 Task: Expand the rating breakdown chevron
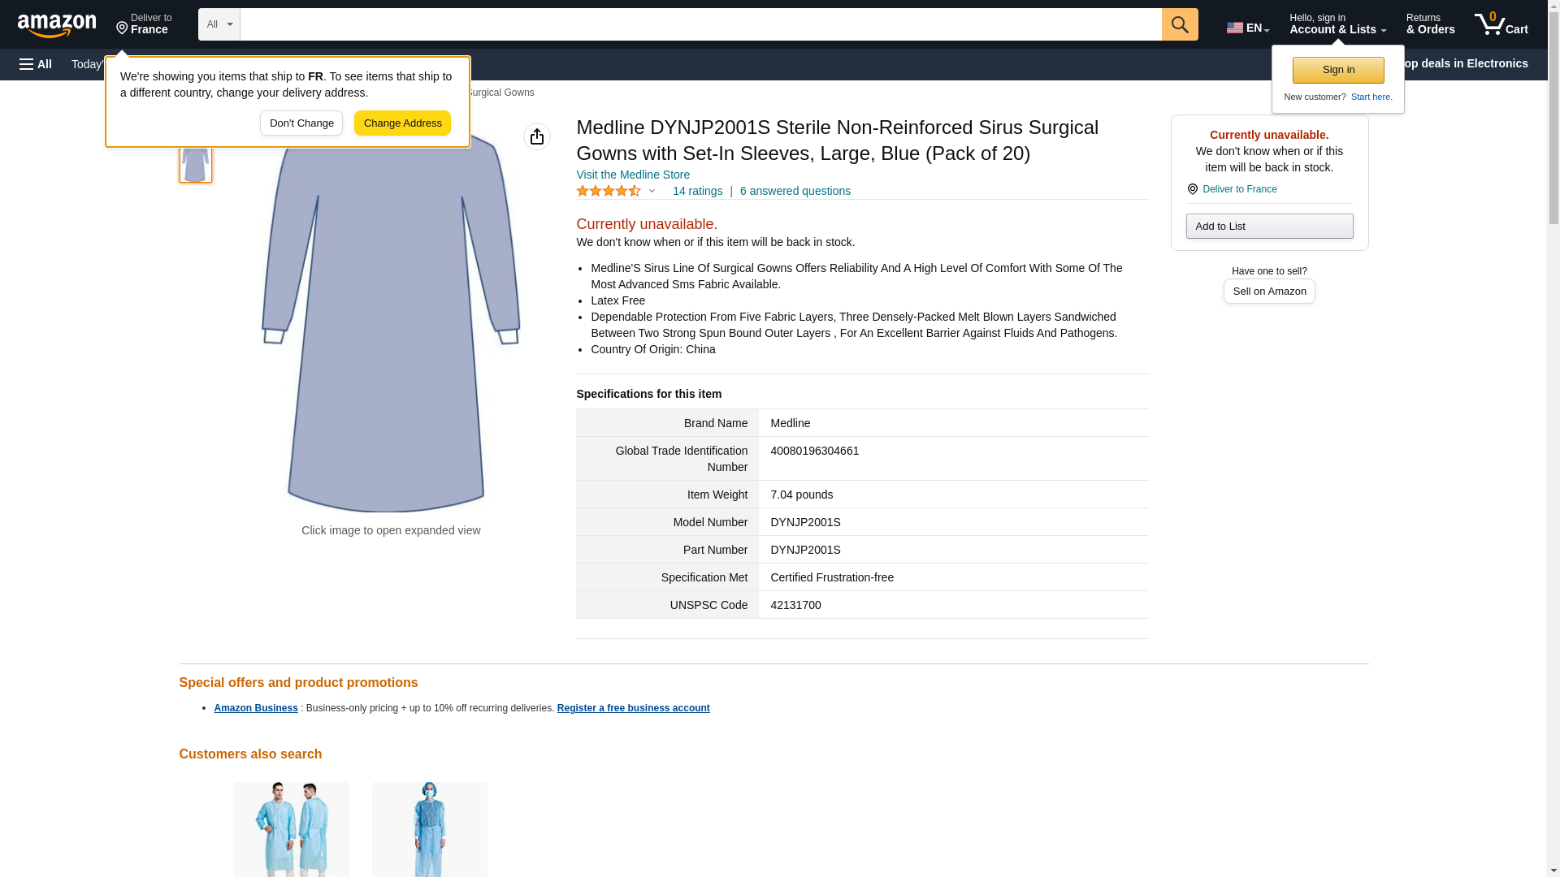[x=652, y=191]
